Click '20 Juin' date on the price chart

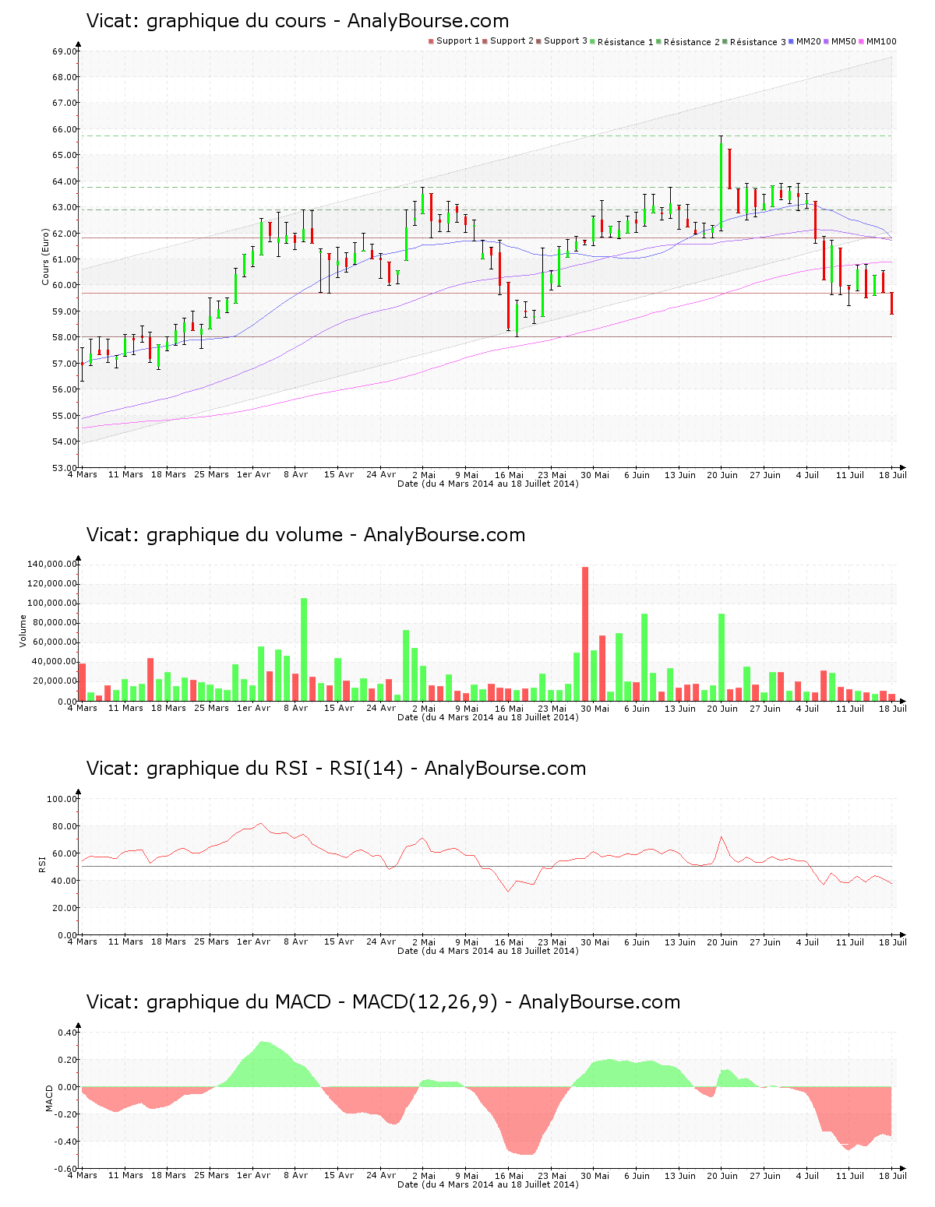pyautogui.click(x=722, y=474)
